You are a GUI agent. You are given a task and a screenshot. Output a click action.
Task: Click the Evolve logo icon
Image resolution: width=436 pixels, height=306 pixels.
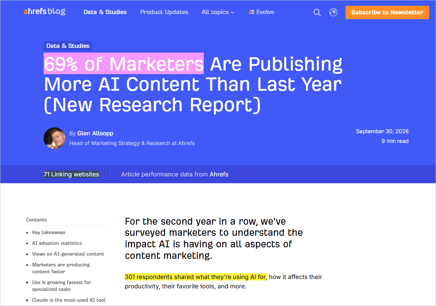[251, 12]
